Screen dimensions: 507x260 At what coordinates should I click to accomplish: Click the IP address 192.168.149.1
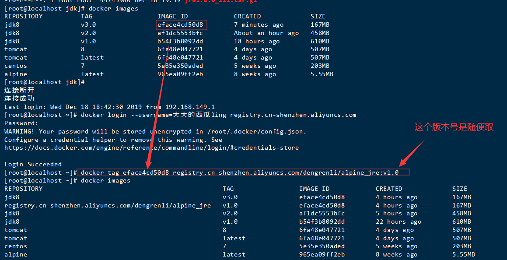pos(190,107)
